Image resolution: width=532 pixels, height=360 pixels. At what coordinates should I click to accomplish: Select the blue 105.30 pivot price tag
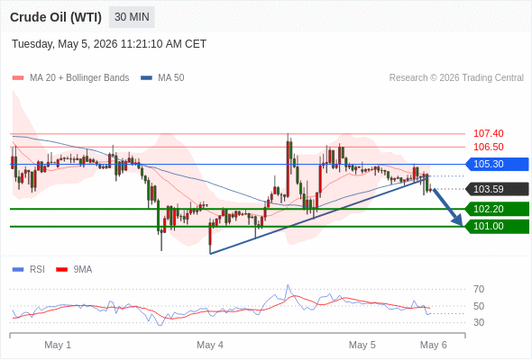point(497,165)
